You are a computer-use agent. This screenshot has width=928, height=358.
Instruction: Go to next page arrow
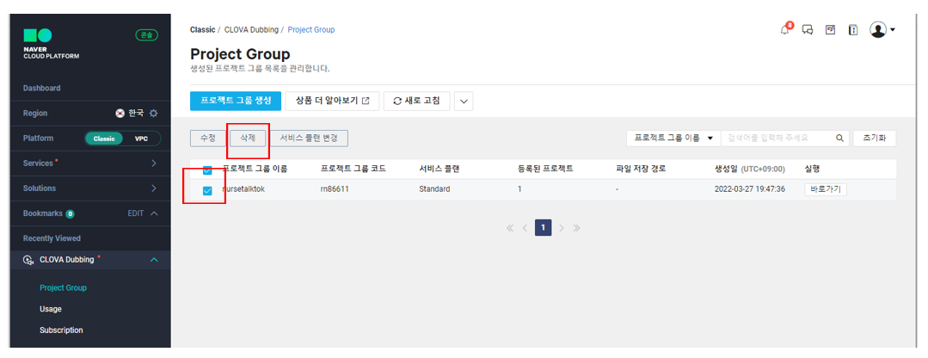tap(562, 228)
